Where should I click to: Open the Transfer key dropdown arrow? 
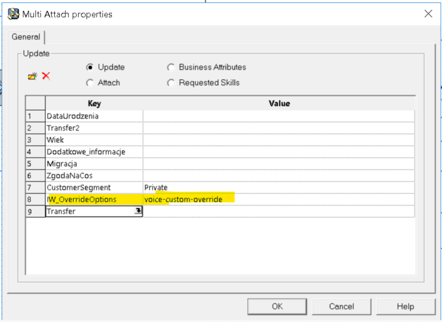(x=138, y=211)
